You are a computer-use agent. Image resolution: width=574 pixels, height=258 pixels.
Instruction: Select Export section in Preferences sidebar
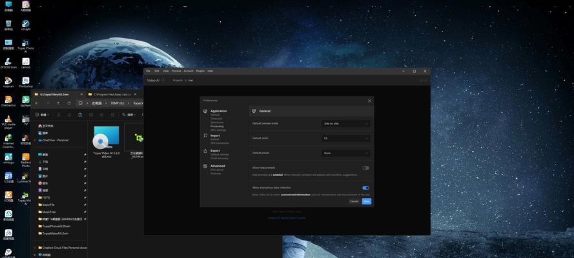click(x=215, y=150)
